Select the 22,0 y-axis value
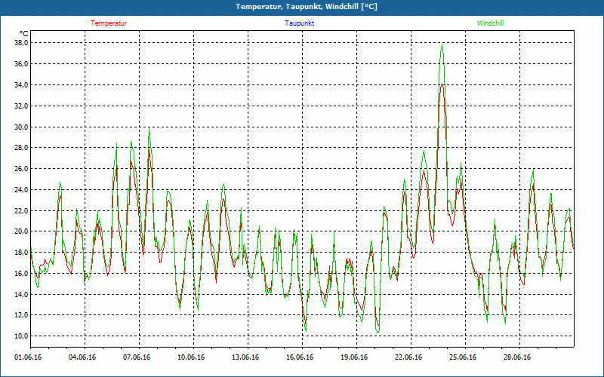 tap(22, 210)
